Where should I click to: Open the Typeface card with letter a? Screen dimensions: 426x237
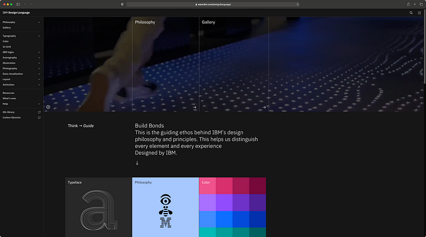[x=99, y=207]
